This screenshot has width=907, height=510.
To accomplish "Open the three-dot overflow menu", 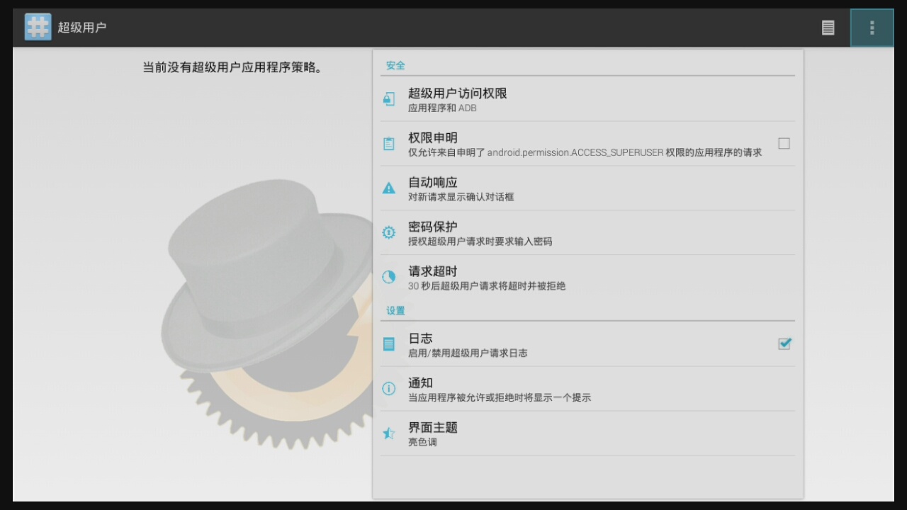I will 872,28.
